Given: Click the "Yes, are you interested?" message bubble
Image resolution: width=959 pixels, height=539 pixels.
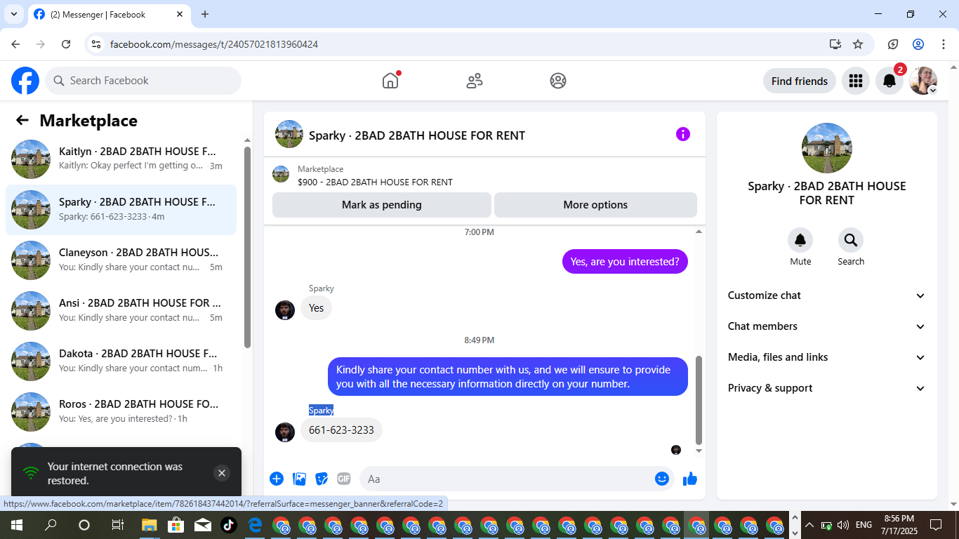Looking at the screenshot, I should tap(625, 262).
